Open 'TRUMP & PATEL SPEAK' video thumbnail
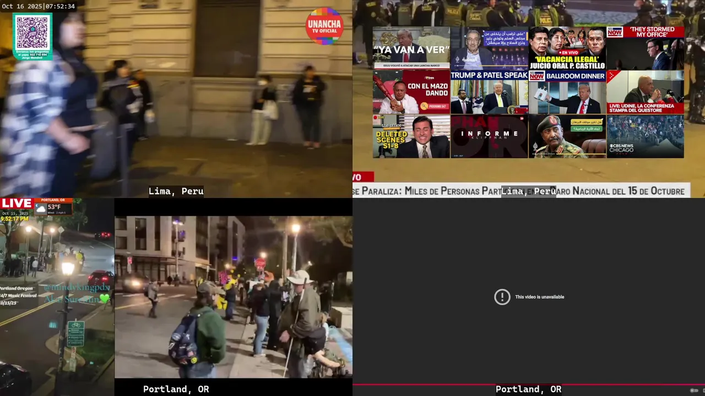Viewport: 705px width, 396px height. (x=489, y=92)
